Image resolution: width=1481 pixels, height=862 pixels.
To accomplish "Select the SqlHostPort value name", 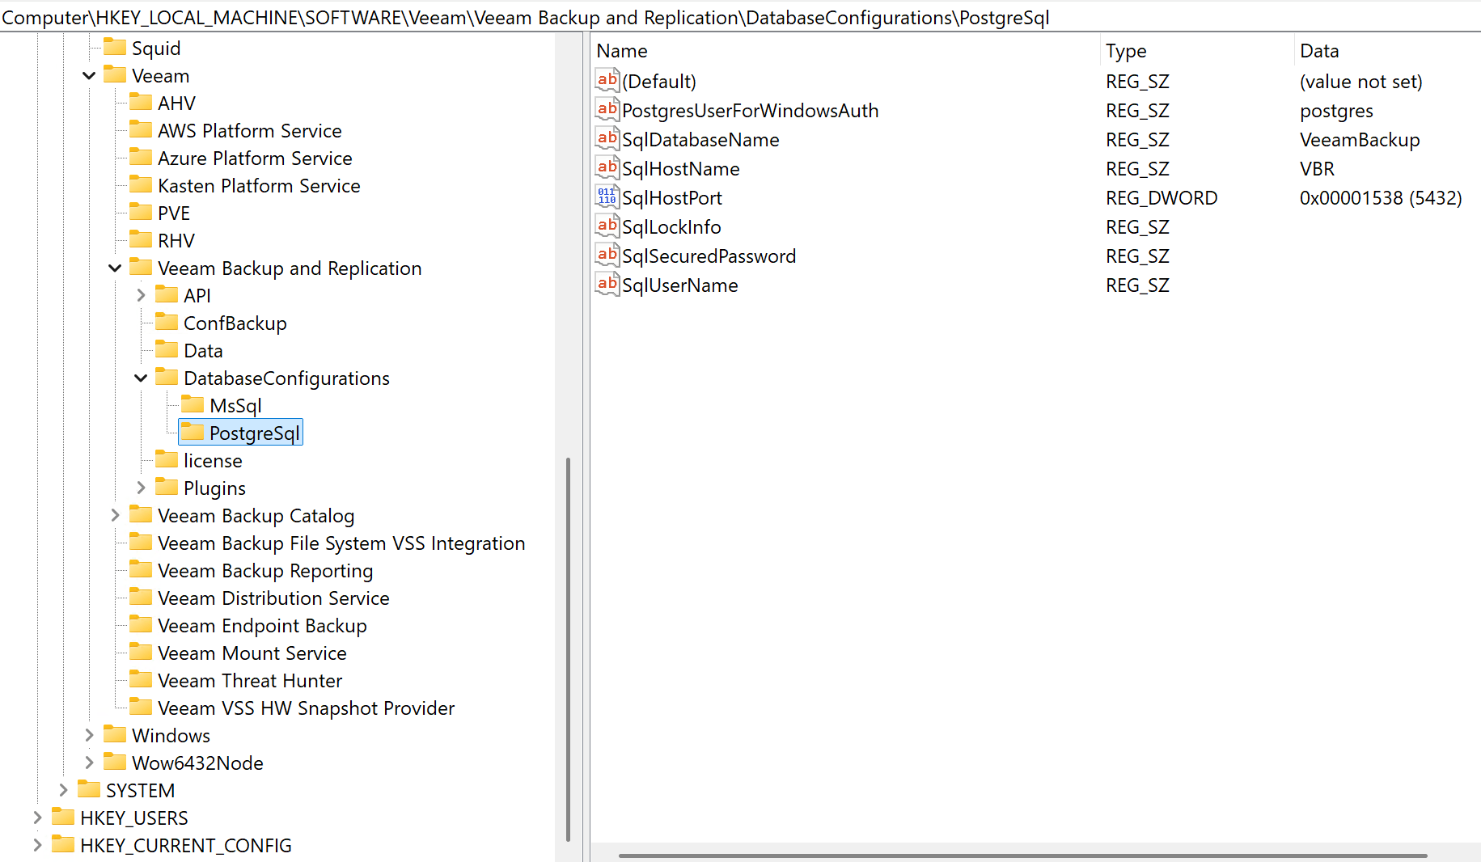I will click(672, 197).
